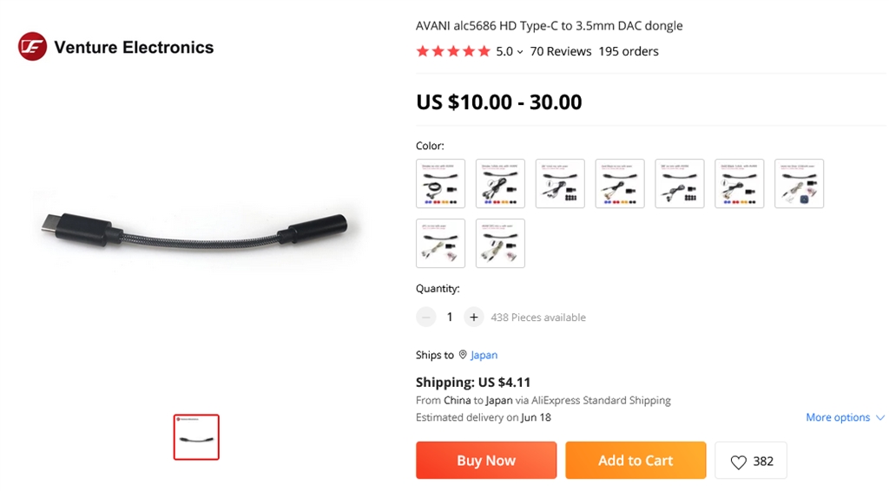Image resolution: width=889 pixels, height=491 pixels.
Task: Select the first color variant in second row
Action: tap(440, 243)
